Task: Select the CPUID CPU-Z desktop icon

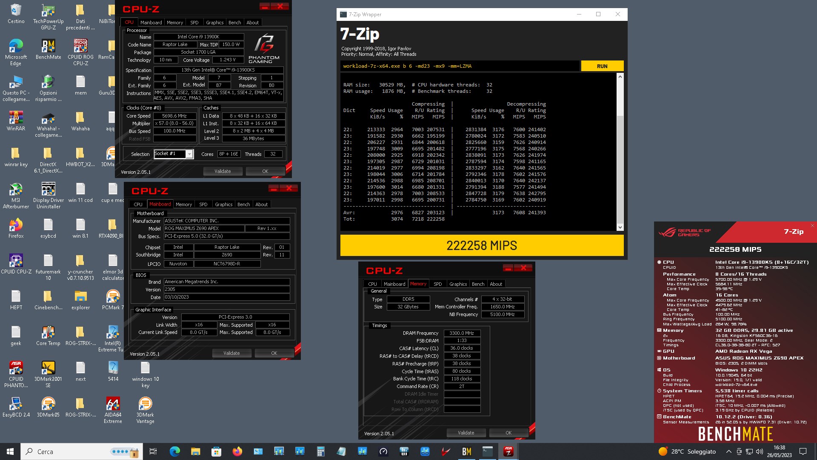Action: pos(16,264)
